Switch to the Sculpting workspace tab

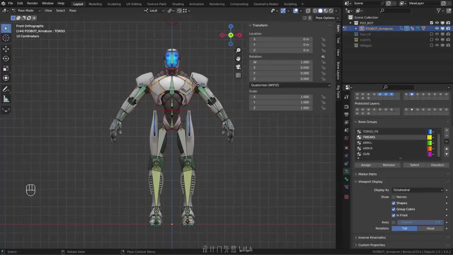tap(114, 4)
